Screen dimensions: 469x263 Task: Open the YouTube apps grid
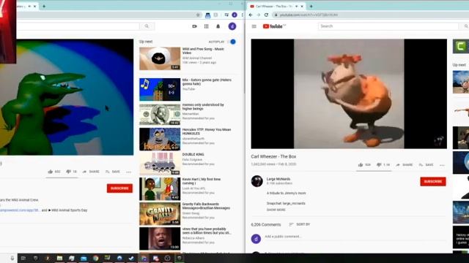coord(207,26)
